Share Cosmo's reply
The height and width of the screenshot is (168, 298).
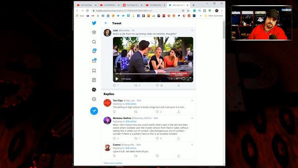click(179, 156)
